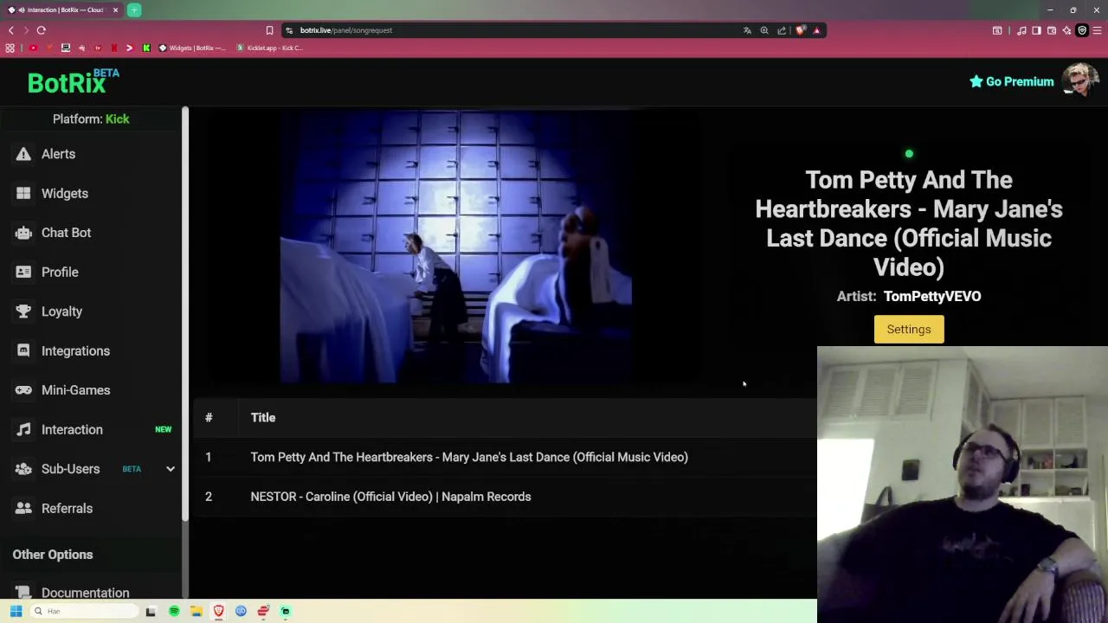
Task: Open the browser hamburger menu
Action: [1097, 30]
